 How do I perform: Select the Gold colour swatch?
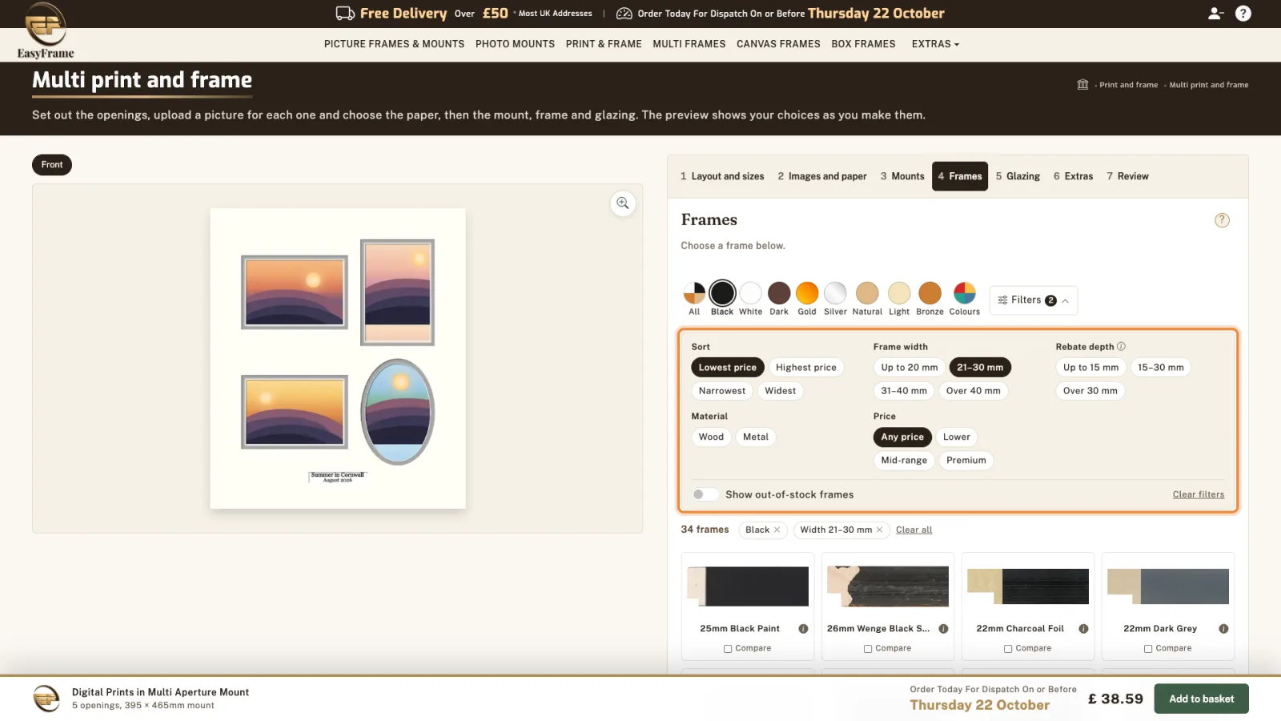coord(807,293)
